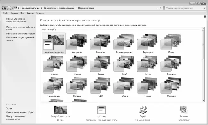The height and width of the screenshot is (125, 208).
Task: Open Панель задач и меню Пуск link
Action: tap(20, 112)
